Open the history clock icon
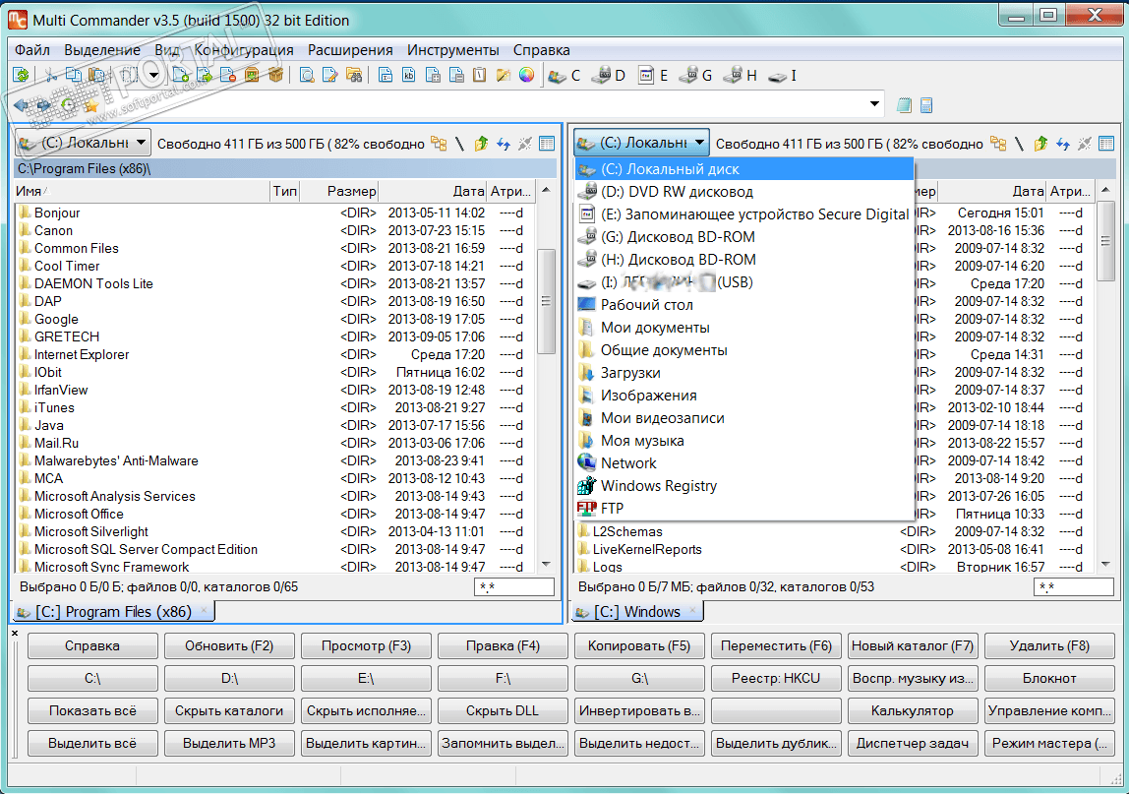The height and width of the screenshot is (794, 1129). (68, 106)
